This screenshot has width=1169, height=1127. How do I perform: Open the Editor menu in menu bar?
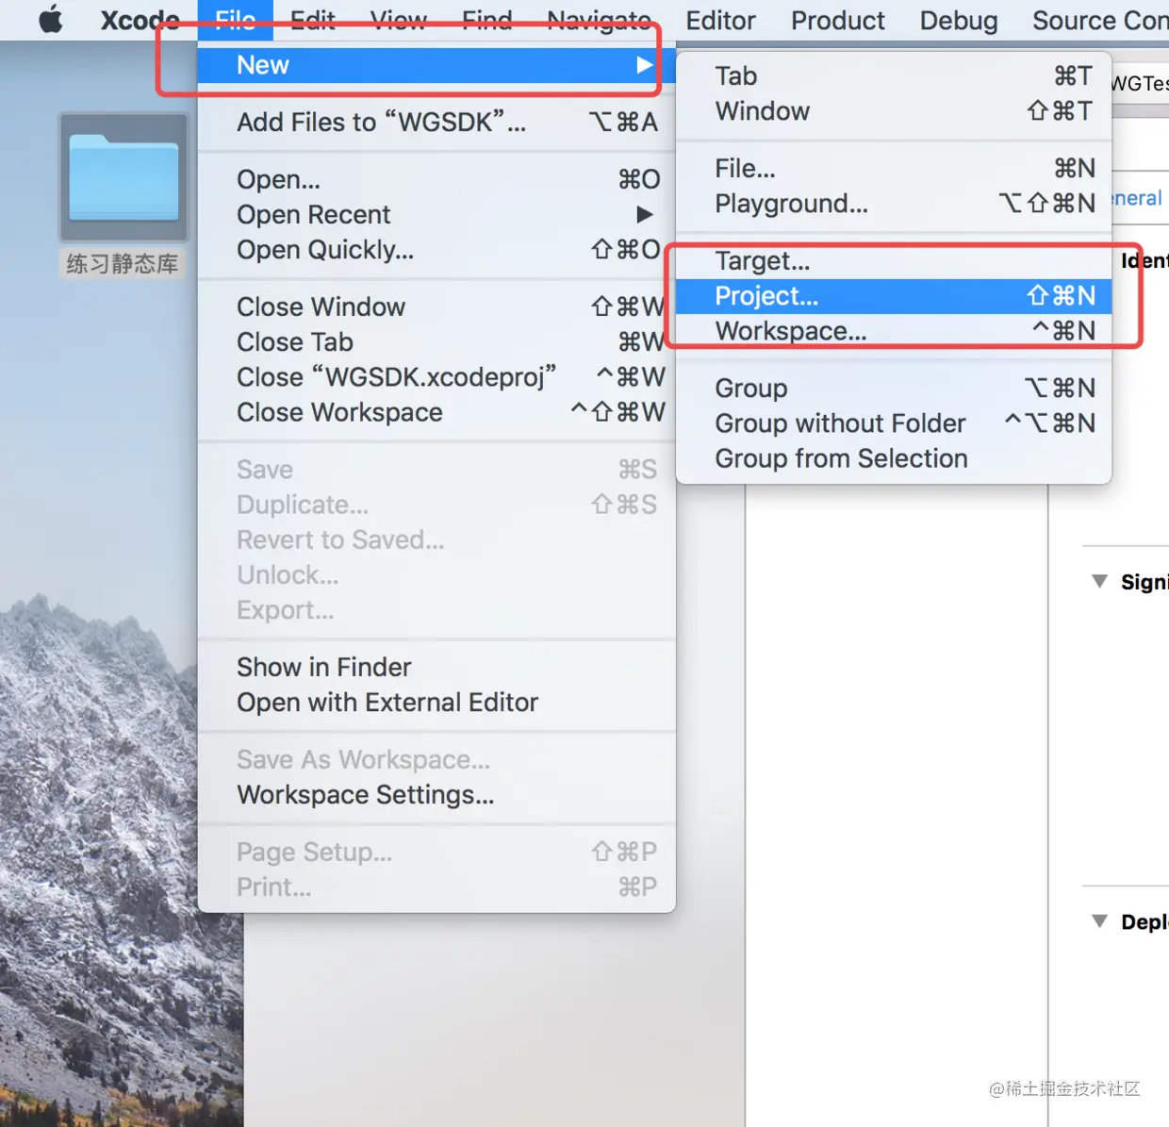[x=720, y=20]
